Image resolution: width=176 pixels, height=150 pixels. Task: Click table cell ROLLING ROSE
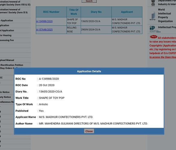pos(74,30)
